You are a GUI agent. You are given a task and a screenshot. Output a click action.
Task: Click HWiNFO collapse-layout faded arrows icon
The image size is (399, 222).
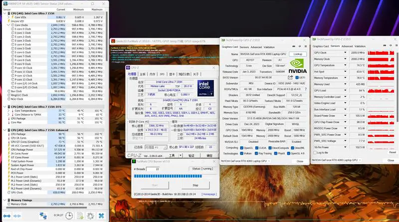pyautogui.click(x=17, y=216)
